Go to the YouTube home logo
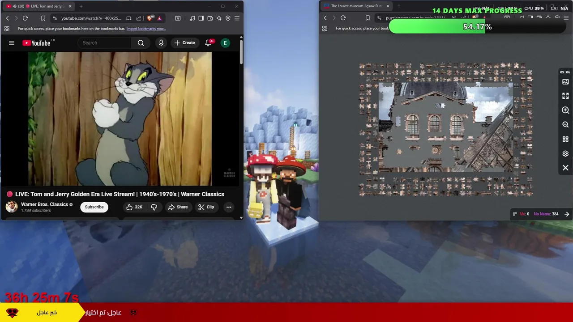Image resolution: width=573 pixels, height=322 pixels. pyautogui.click(x=36, y=43)
